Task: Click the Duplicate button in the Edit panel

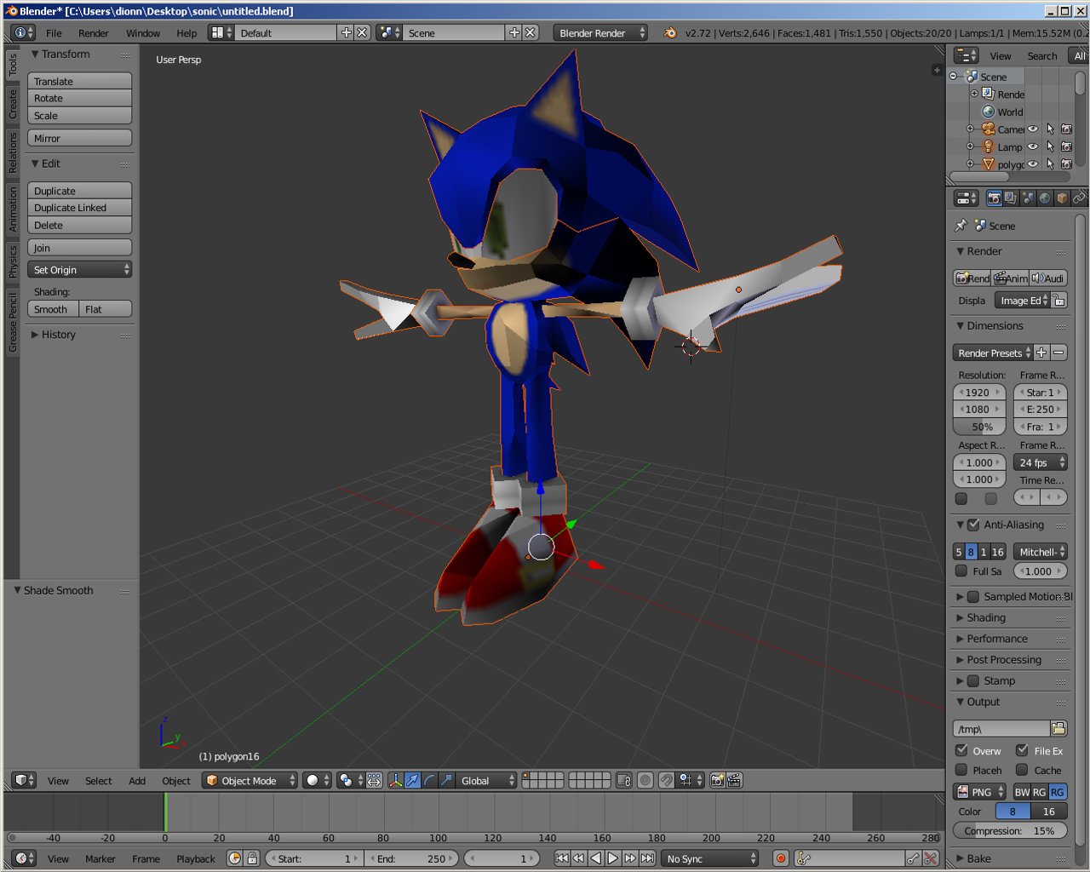Action: point(79,190)
